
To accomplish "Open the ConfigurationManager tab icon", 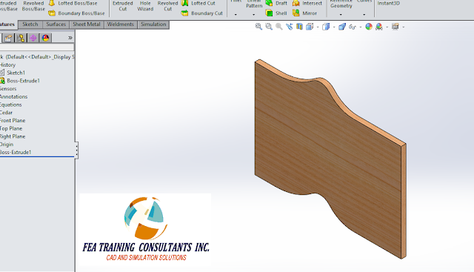I will click(21, 38).
